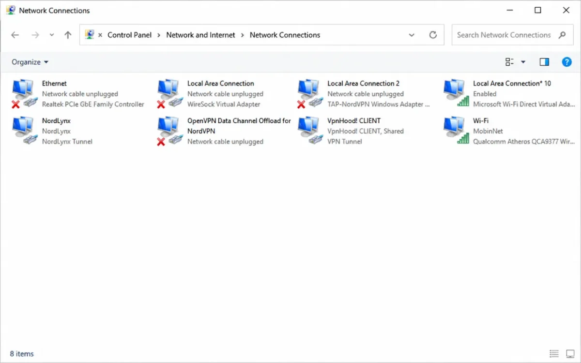Screen dimensions: 581x363
Task: Go forward using the forward arrow
Action: coord(35,35)
